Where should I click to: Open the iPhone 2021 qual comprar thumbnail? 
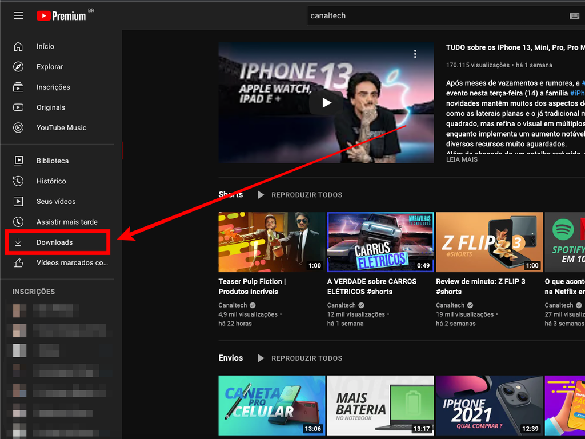click(x=489, y=405)
